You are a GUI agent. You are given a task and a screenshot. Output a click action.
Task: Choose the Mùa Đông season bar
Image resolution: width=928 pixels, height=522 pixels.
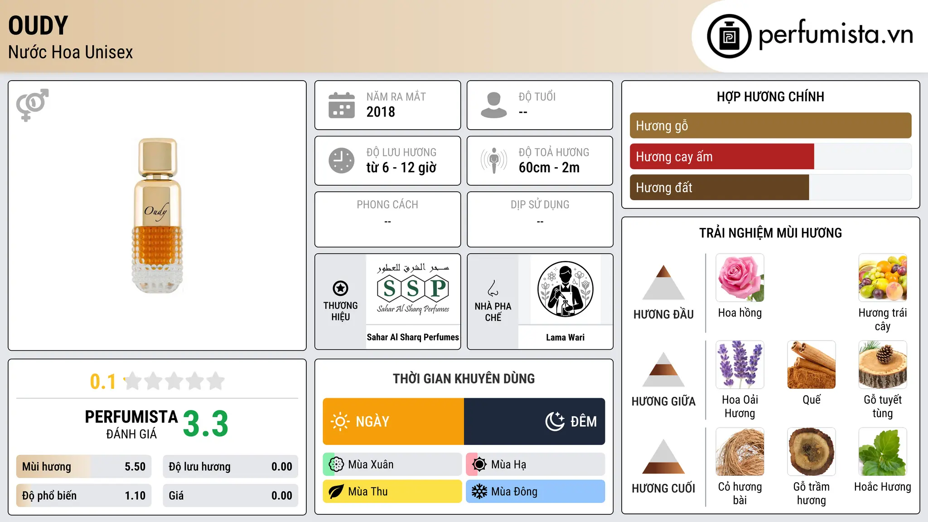(536, 492)
